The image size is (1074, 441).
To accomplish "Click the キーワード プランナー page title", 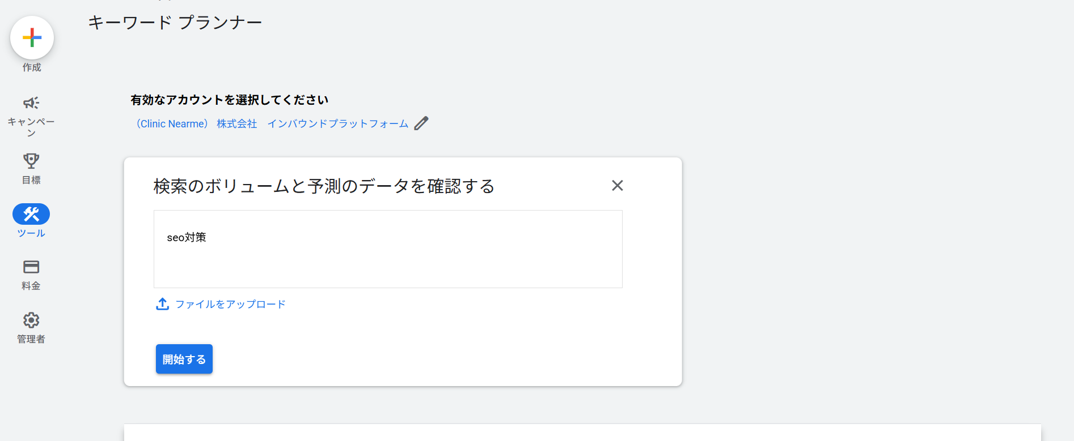I will tap(175, 22).
